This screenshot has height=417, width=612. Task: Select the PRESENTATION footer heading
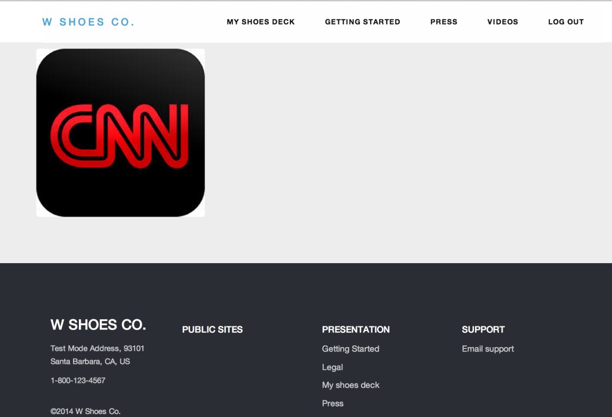click(x=356, y=329)
